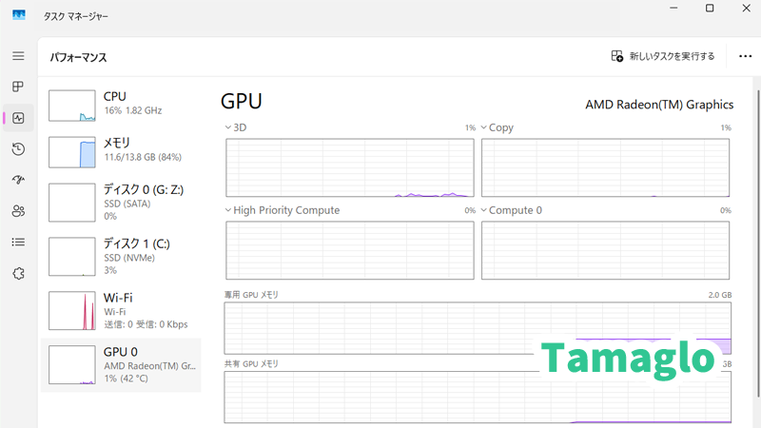The width and height of the screenshot is (761, 428).
Task: Open the hamburger navigation menu
Action: pyautogui.click(x=18, y=56)
